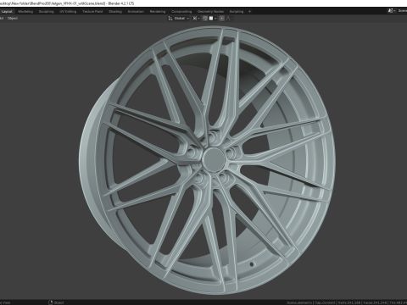The width and height of the screenshot is (407, 305).
Task: Open the UV Editing workspace tab
Action: 68,12
